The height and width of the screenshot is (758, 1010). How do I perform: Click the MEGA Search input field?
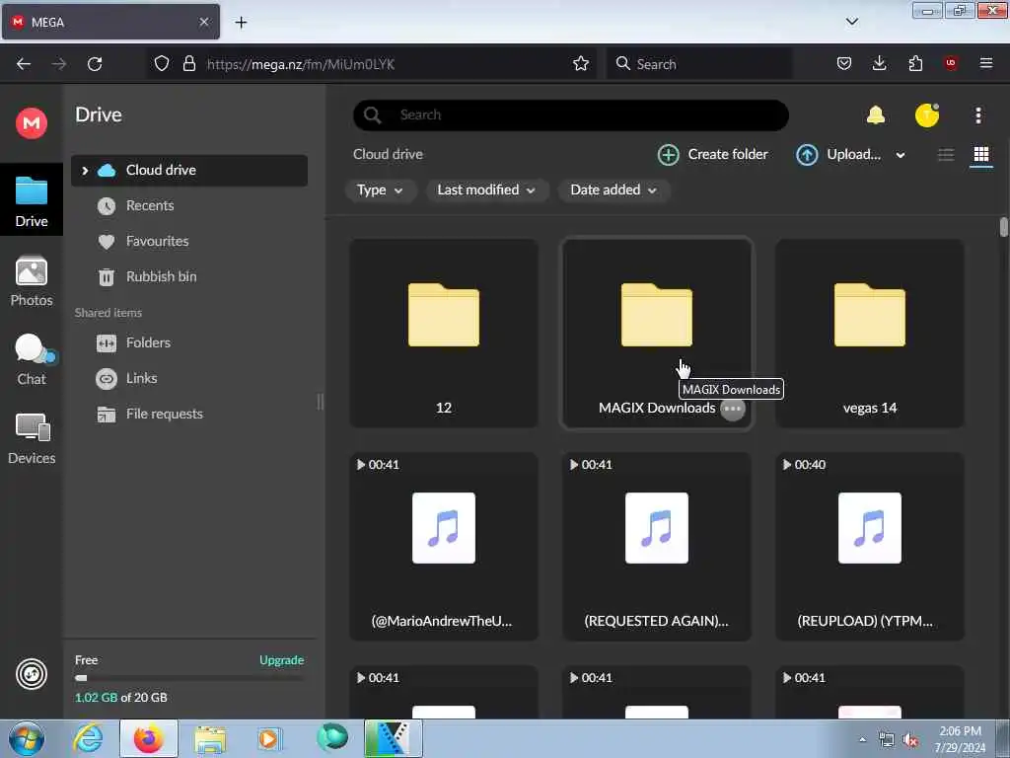tap(571, 115)
